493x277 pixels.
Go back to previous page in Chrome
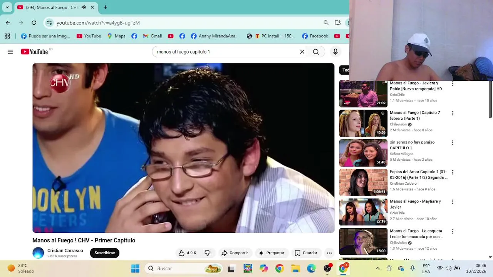[8, 23]
